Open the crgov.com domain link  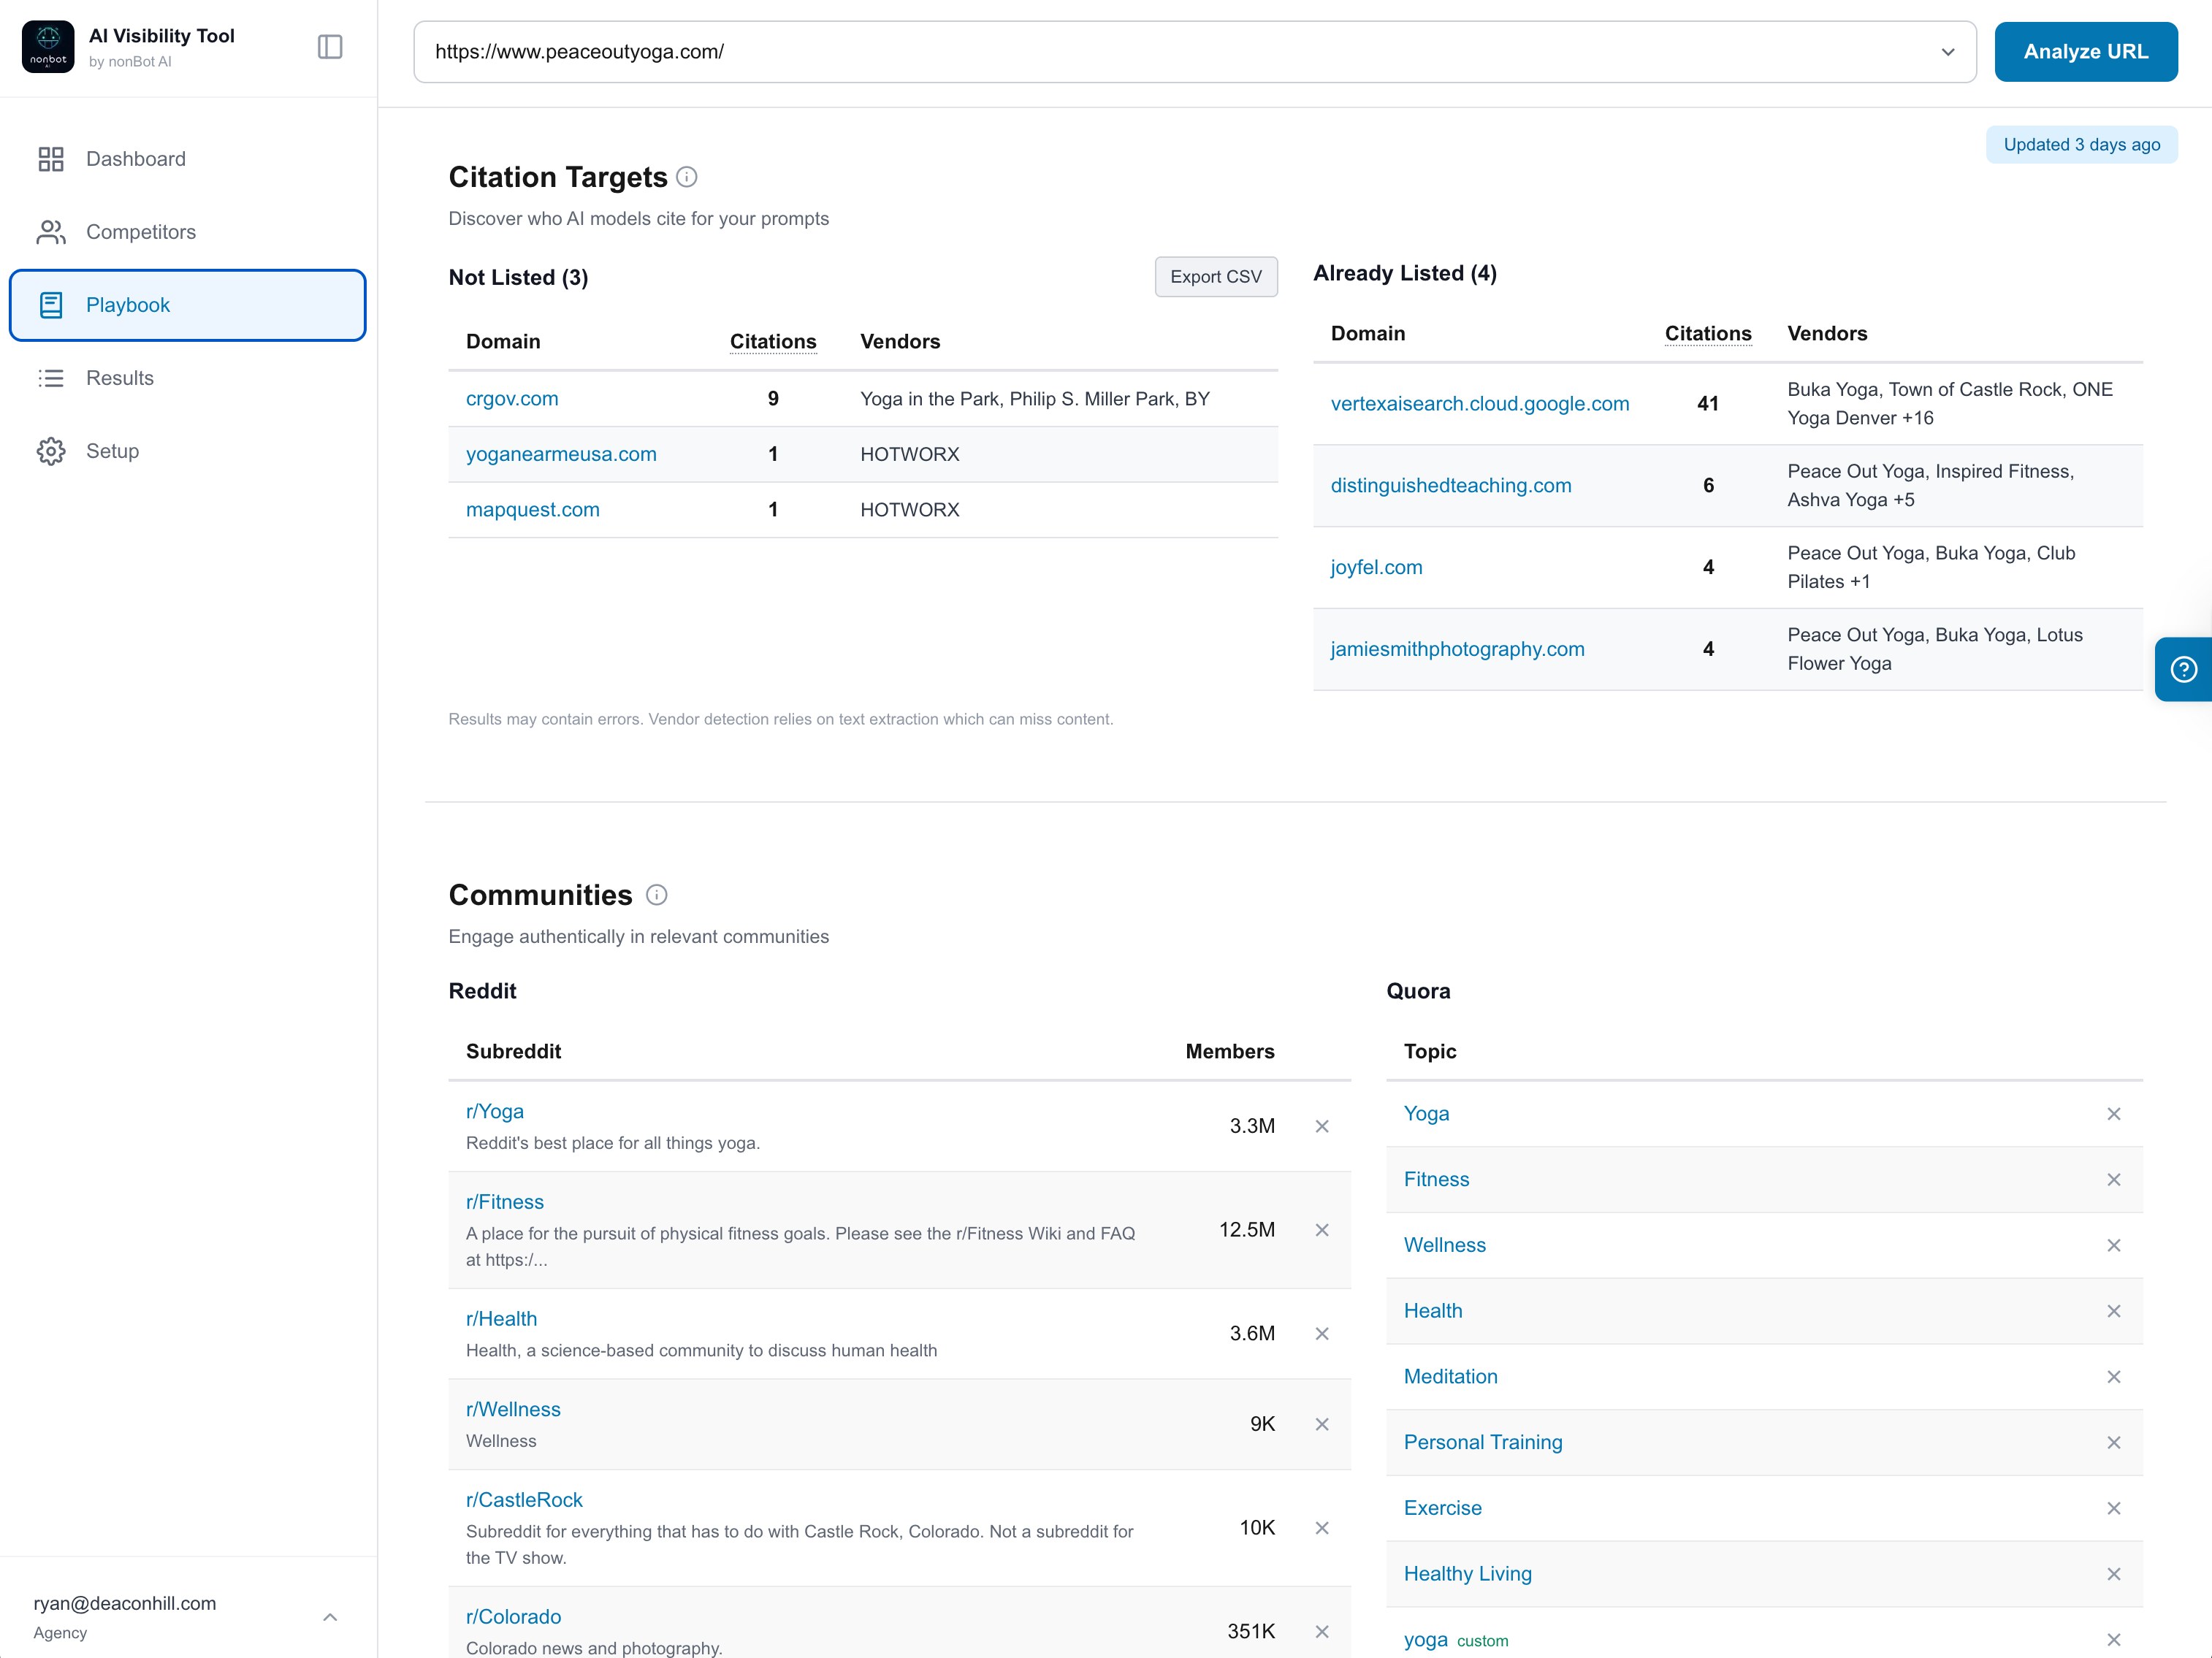coord(512,398)
